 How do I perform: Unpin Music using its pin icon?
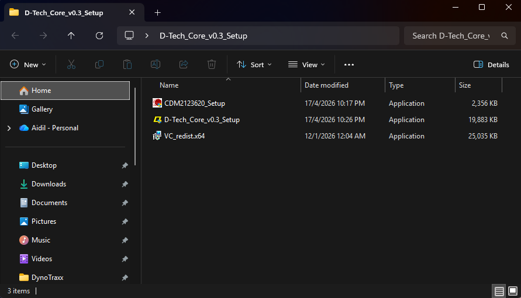click(x=125, y=240)
